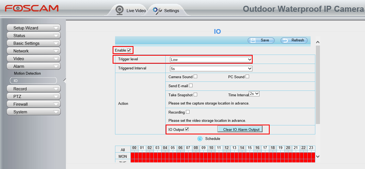Expand the Network menu section
The image size is (365, 169).
(x=33, y=51)
